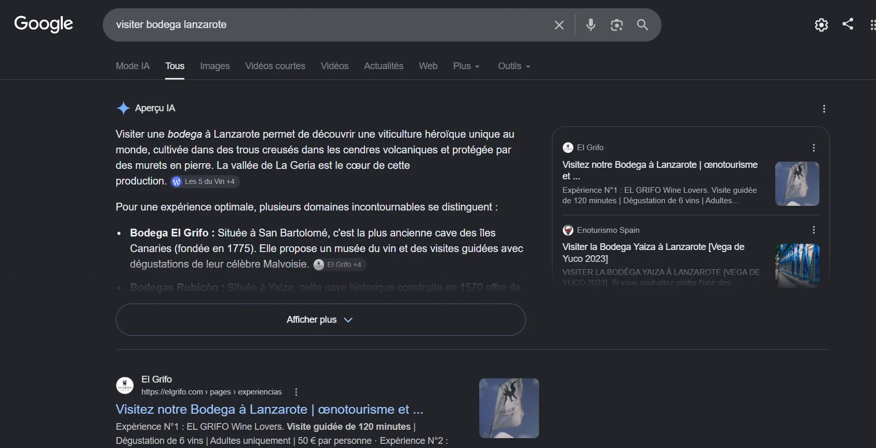Select the Tous tab
876x448 pixels.
point(175,66)
